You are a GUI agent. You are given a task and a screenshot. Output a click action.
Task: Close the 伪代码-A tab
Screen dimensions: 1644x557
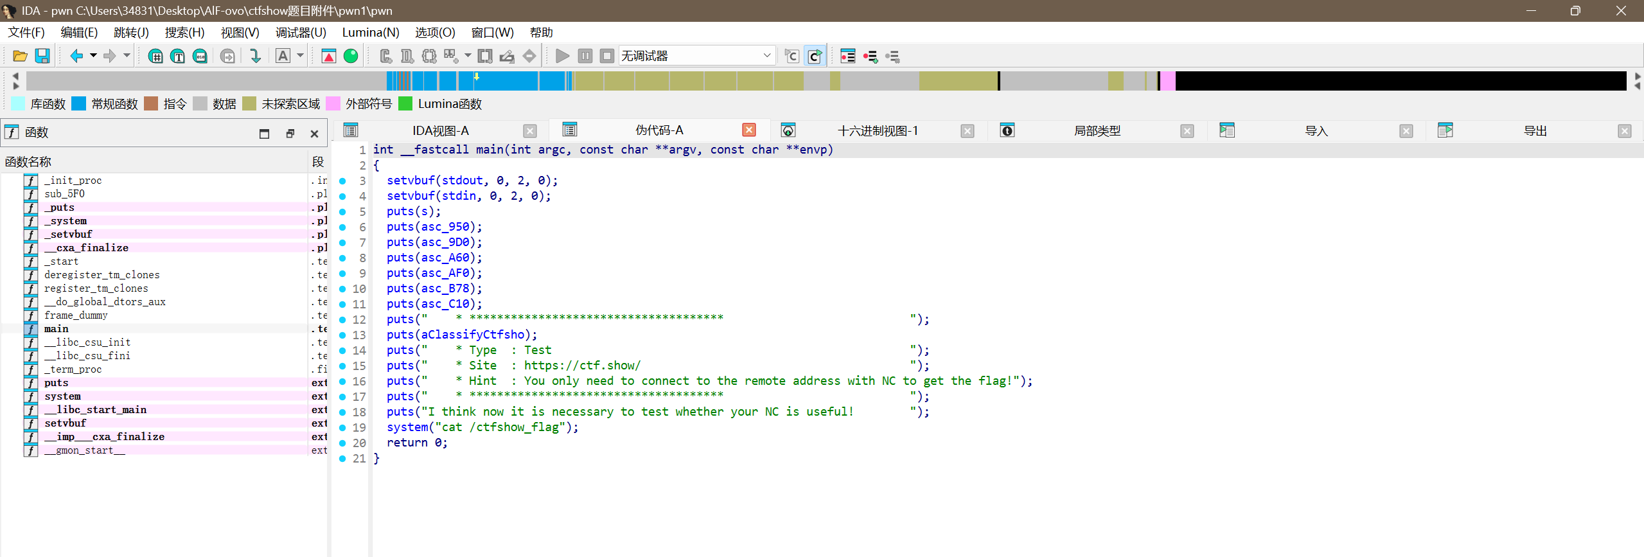pos(748,130)
